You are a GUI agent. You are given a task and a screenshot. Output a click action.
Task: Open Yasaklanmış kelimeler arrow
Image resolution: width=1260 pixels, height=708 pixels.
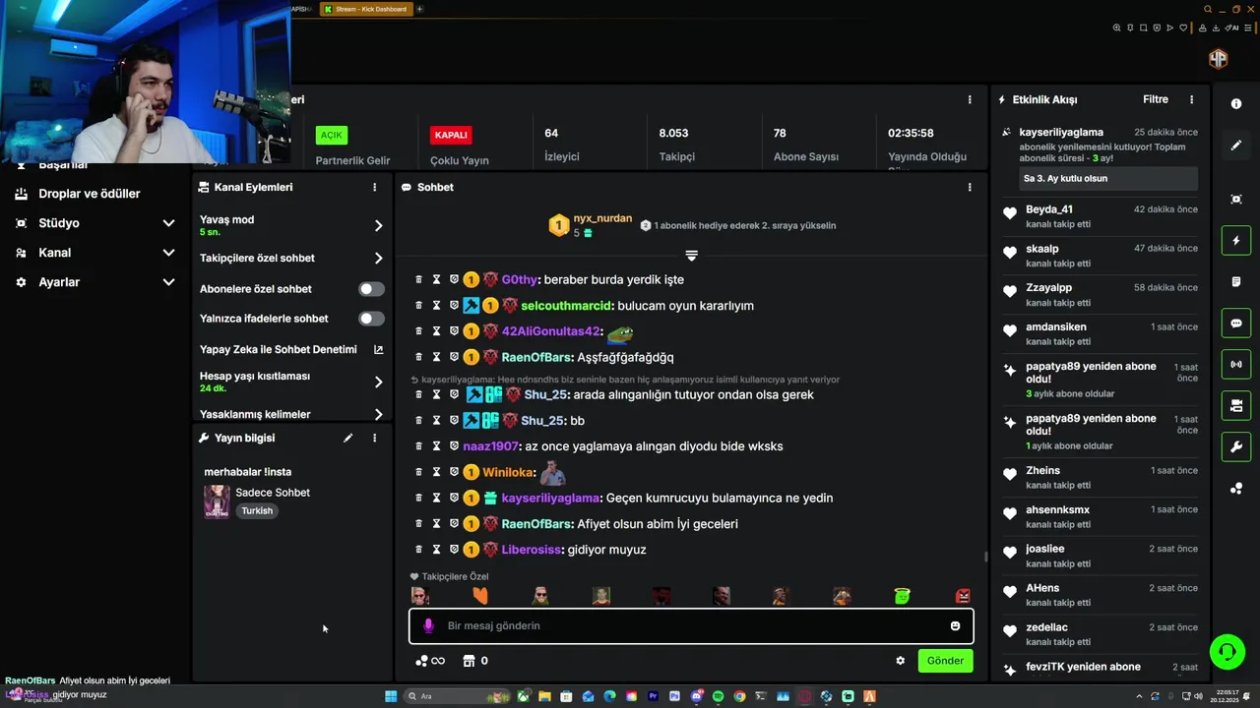[x=378, y=415]
